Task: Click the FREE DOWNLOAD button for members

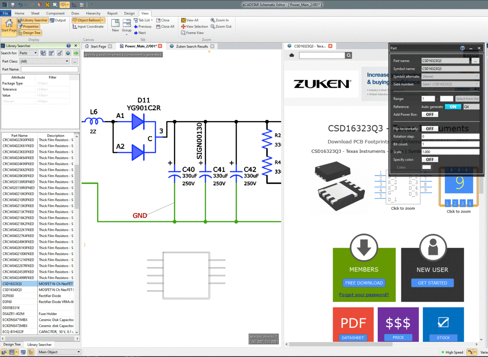Action: [x=364, y=283]
